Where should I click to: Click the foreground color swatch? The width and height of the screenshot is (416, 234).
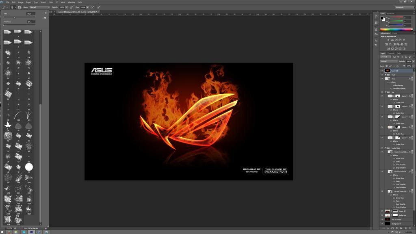pyautogui.click(x=382, y=18)
